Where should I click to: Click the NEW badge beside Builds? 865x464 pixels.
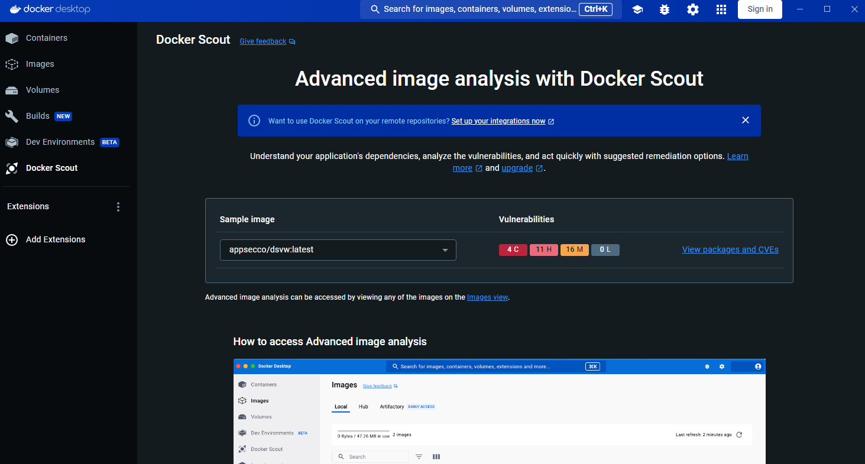[x=63, y=116]
